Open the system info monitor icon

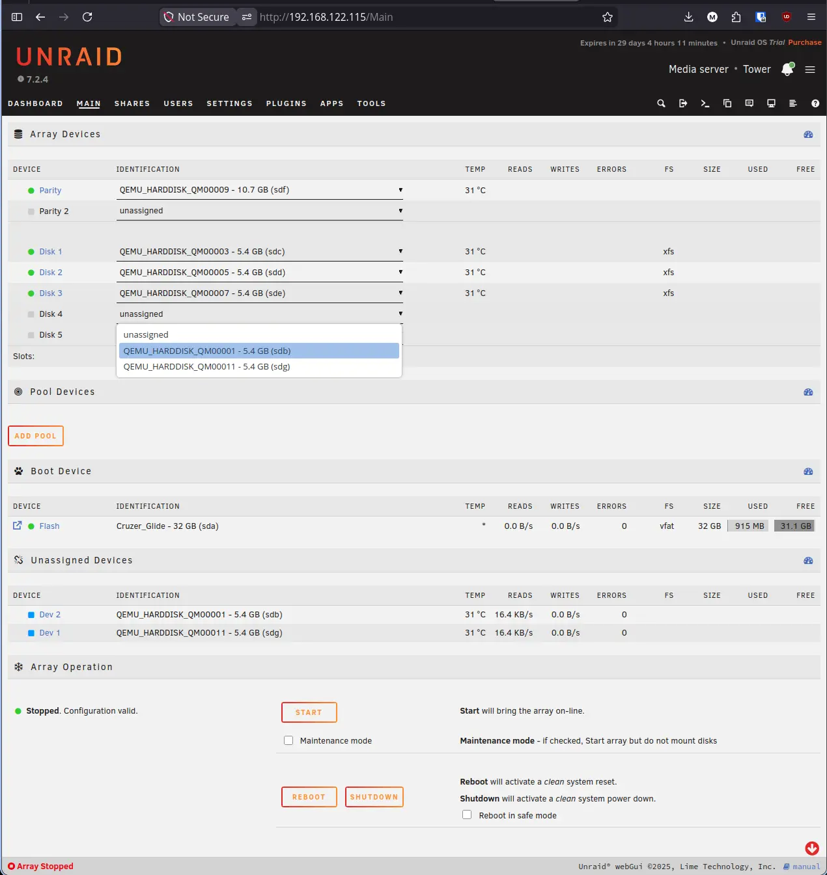tap(771, 103)
